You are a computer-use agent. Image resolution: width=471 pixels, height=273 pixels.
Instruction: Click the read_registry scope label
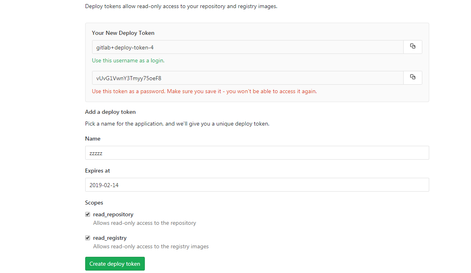tap(110, 238)
